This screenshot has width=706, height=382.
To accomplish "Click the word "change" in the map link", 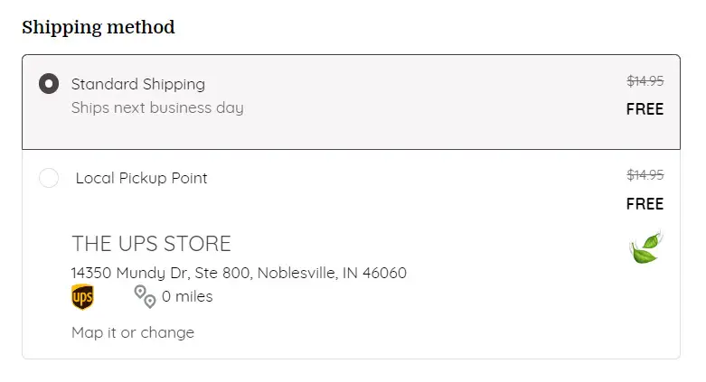I will pos(167,333).
